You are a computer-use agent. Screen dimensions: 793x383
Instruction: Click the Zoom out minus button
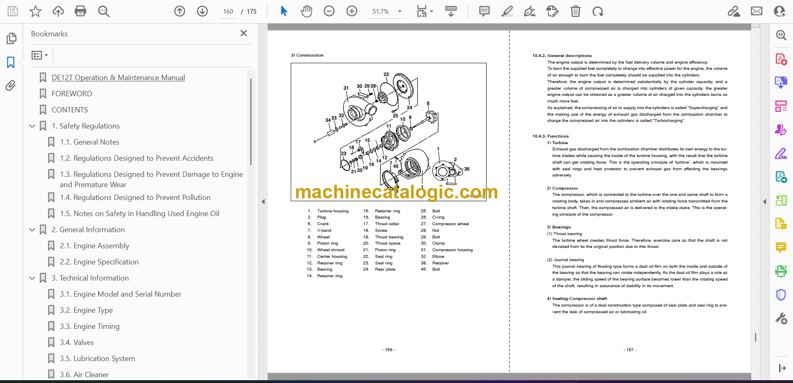[329, 11]
